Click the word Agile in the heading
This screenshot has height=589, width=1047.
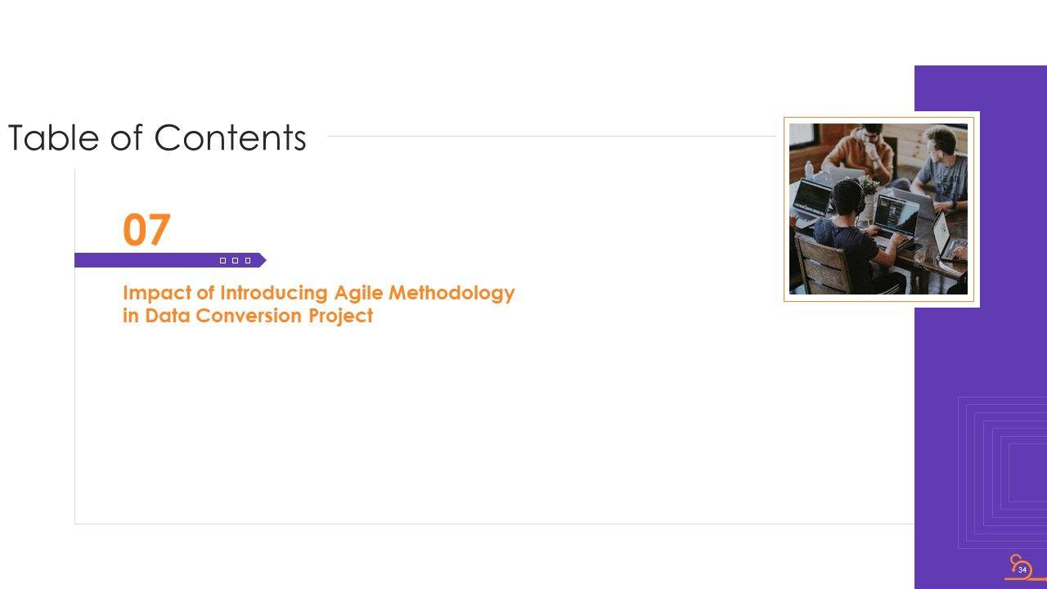tap(358, 293)
